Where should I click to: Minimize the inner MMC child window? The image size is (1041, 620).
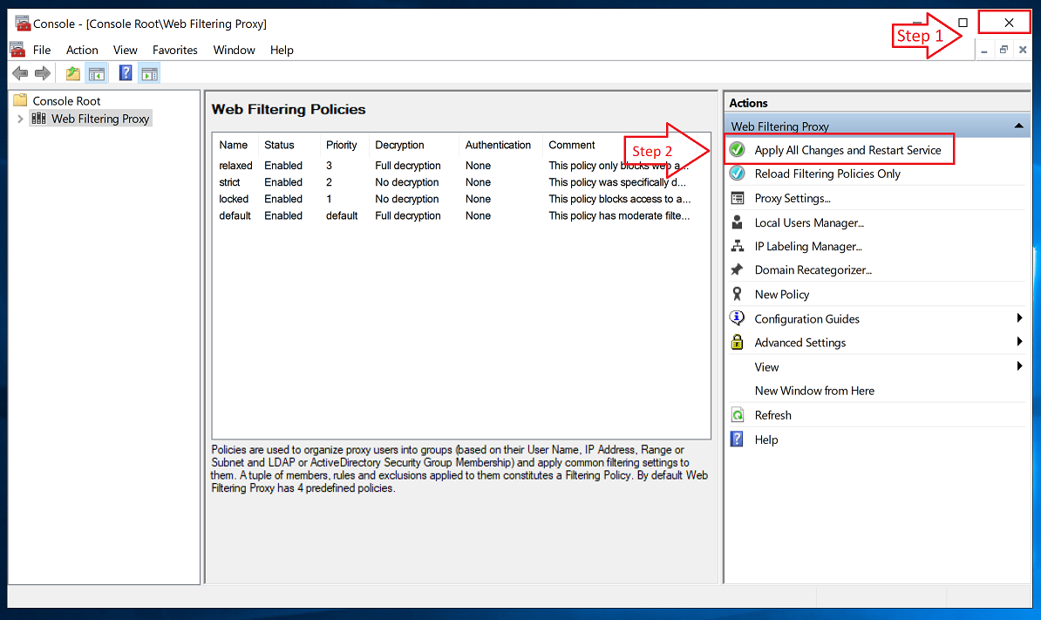tap(984, 50)
